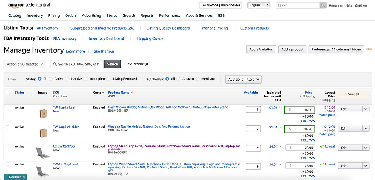Click the top header Search field
Screen dimensions: 375x180
pyautogui.click(x=298, y=5)
